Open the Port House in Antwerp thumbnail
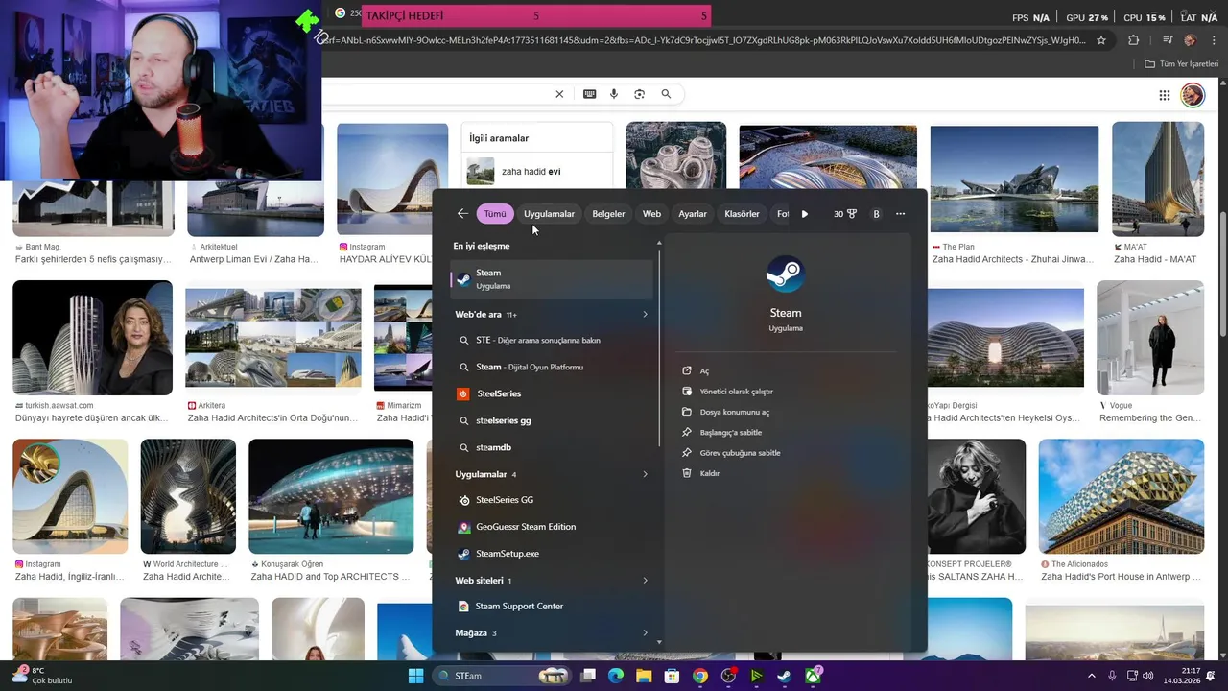1228x691 pixels. point(1121,497)
